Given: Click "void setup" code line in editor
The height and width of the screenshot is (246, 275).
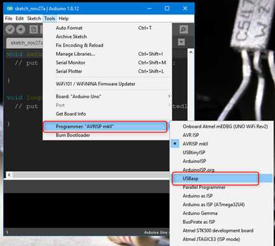Looking at the screenshot, I should click(x=24, y=54).
